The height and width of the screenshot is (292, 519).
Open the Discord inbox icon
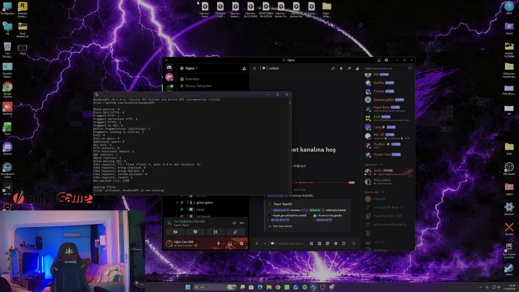pyautogui.click(x=379, y=60)
